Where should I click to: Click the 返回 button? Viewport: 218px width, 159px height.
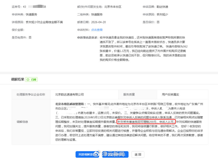138,154
